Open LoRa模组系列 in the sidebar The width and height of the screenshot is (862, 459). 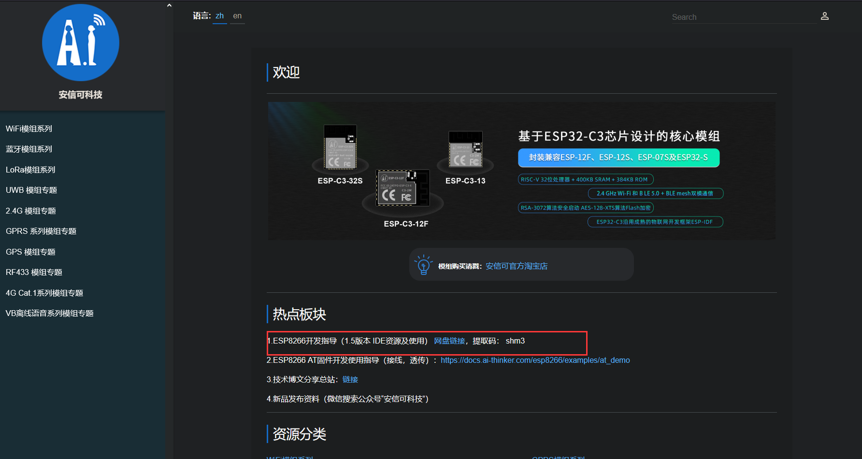[x=30, y=170]
